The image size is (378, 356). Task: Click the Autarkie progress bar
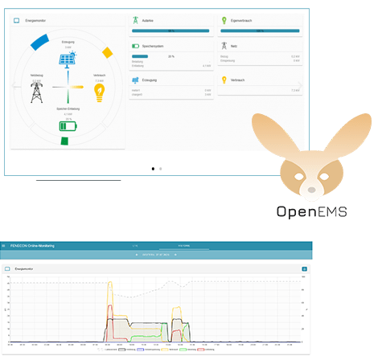(x=171, y=31)
